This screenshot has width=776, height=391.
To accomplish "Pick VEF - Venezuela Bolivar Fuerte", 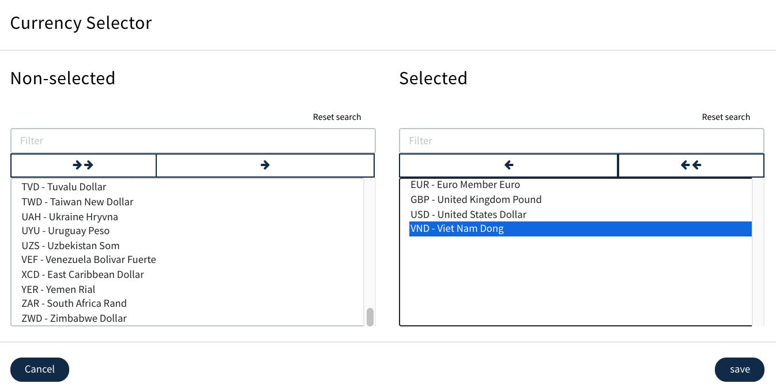I will (89, 260).
